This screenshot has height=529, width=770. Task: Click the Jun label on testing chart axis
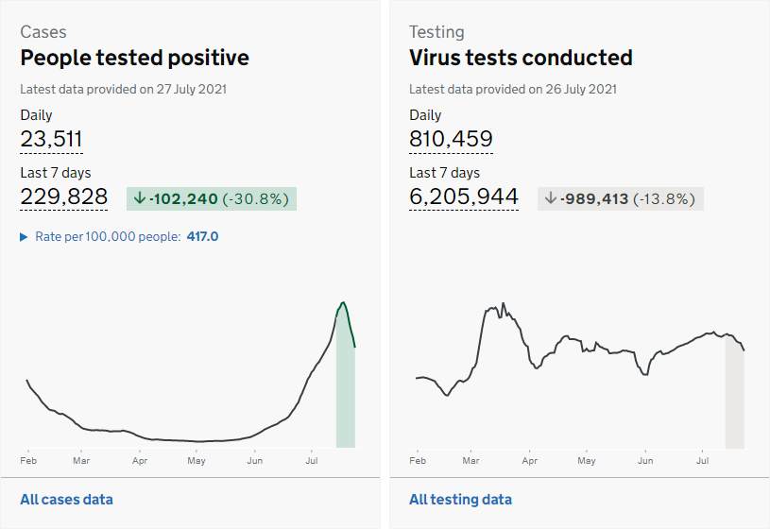645,461
